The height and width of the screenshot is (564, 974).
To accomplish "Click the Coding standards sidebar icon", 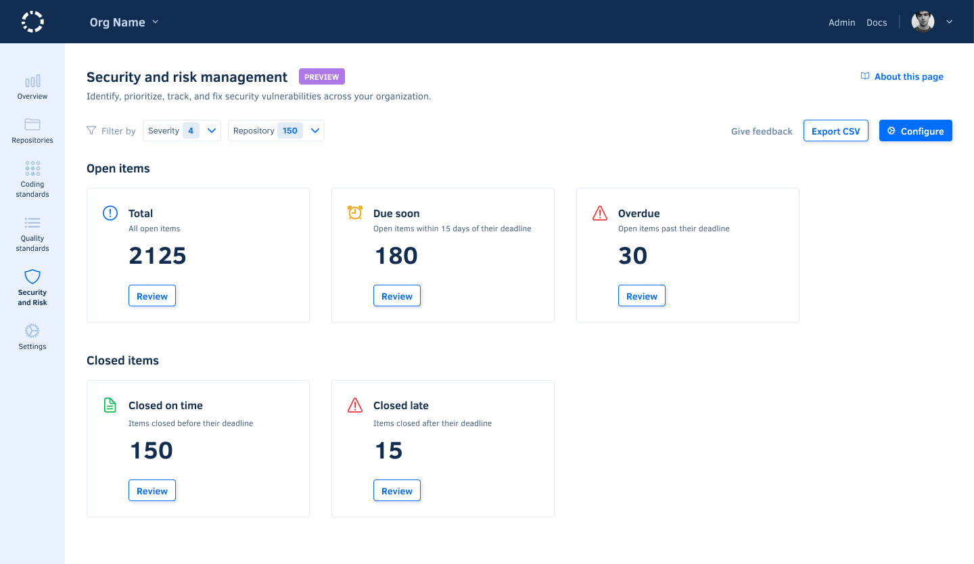I will 32,168.
